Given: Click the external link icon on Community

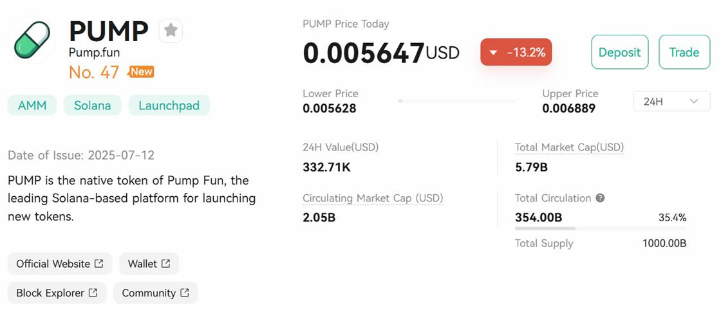Looking at the screenshot, I should [185, 293].
